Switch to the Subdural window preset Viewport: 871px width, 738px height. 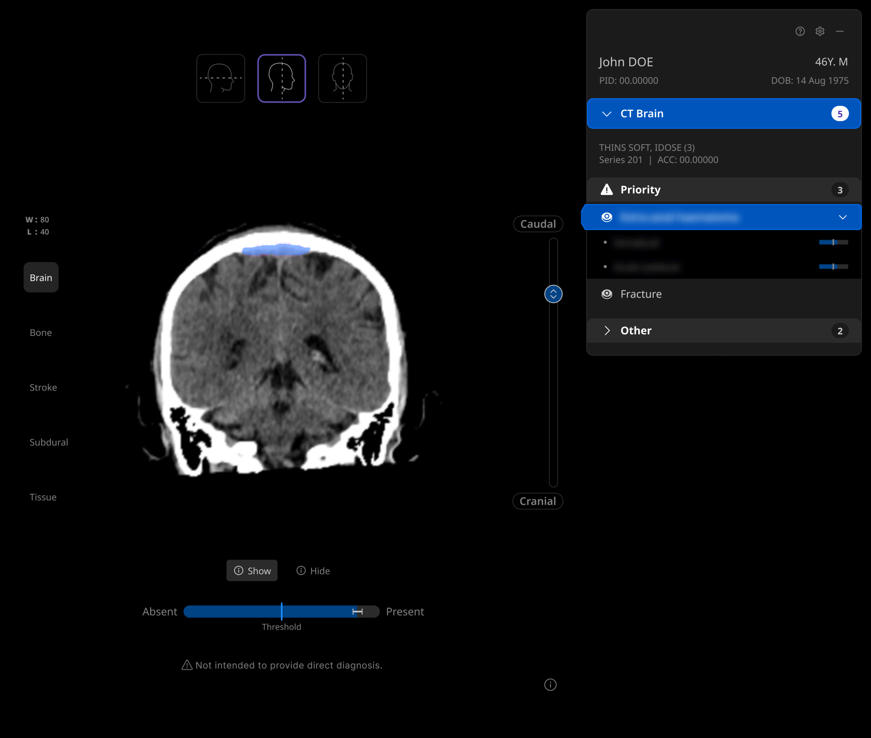[49, 442]
